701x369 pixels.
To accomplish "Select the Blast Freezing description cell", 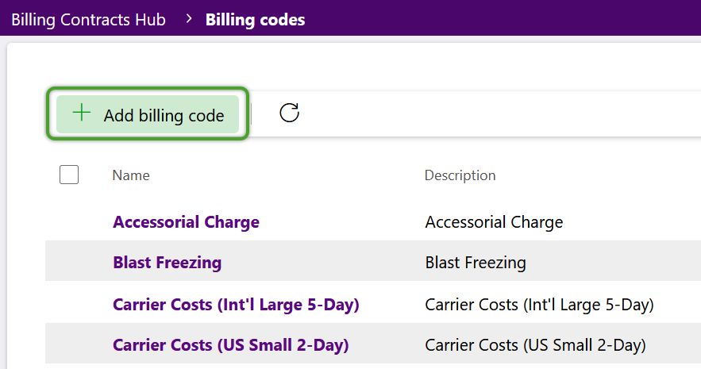I will coord(476,262).
